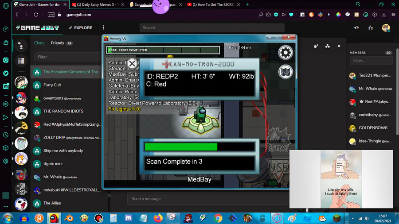The height and width of the screenshot is (224, 399).
Task: Select member GOLDENBOW6 in members list
Action: tap(371, 128)
